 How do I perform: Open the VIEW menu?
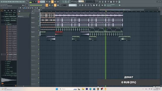(x=13, y=2)
